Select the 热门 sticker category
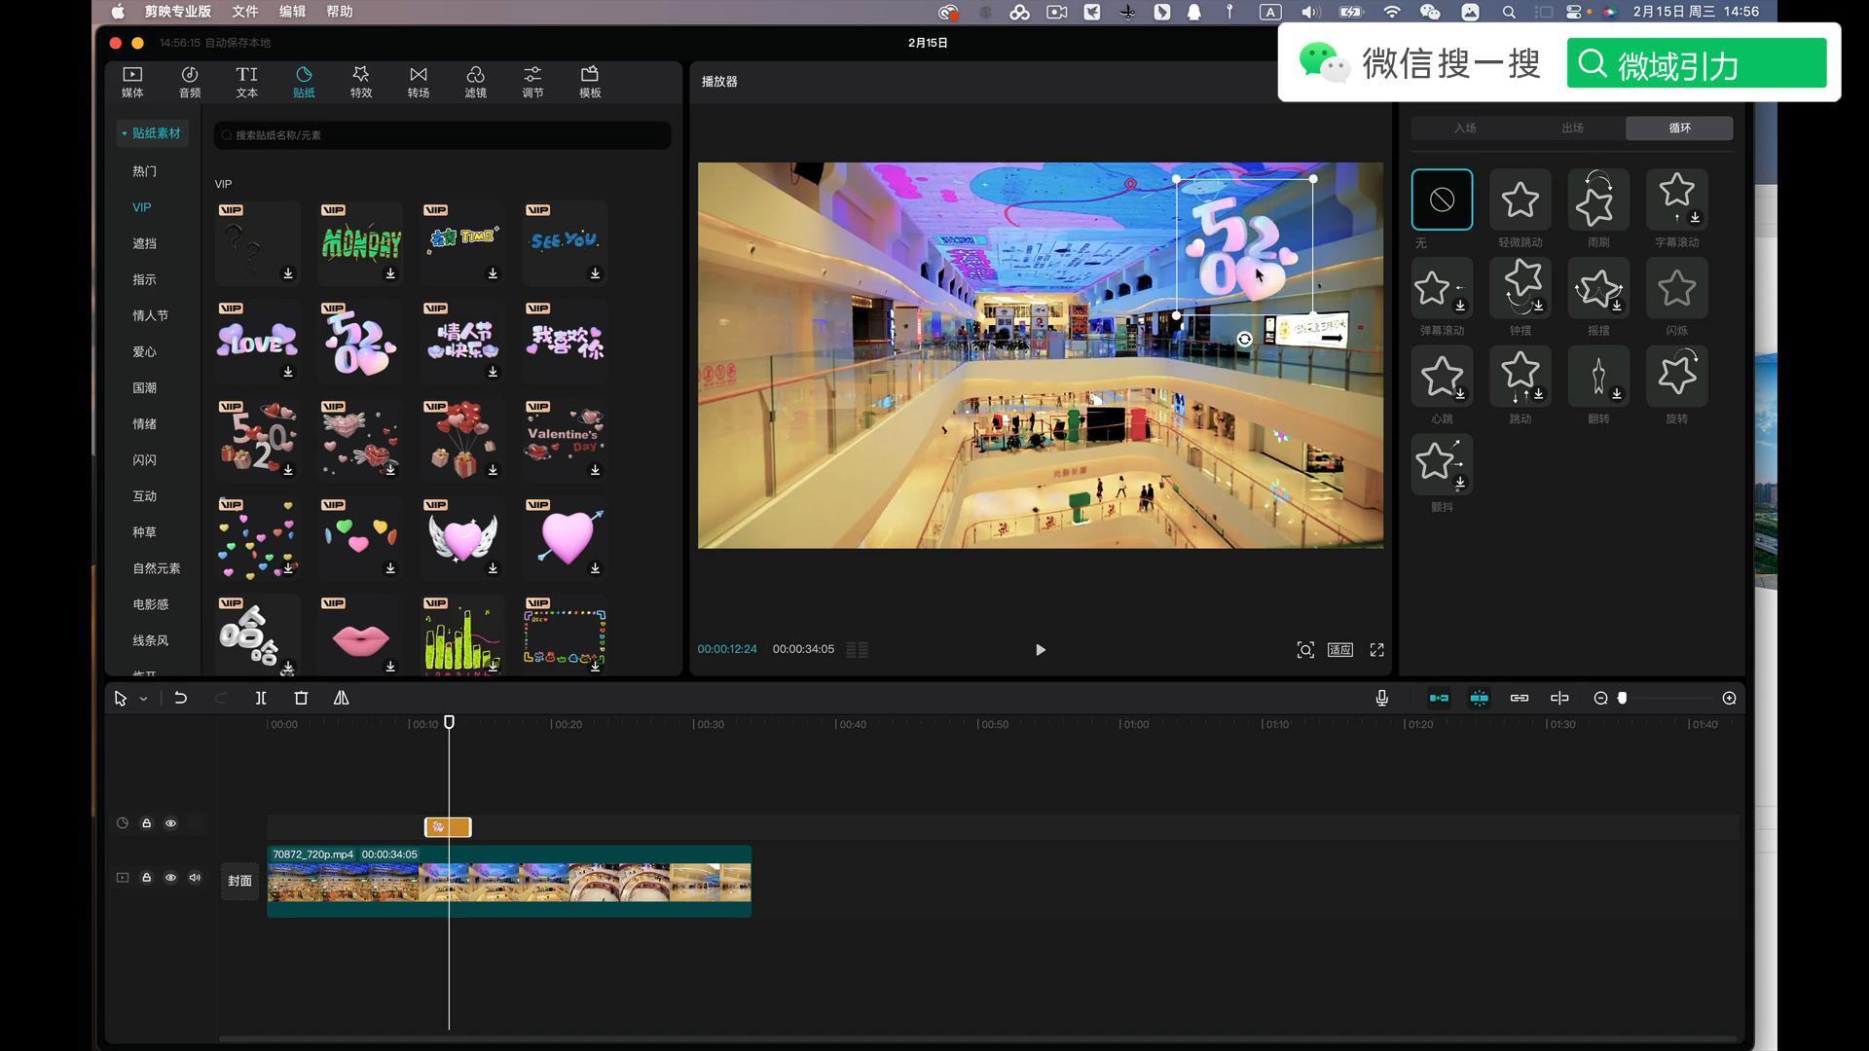Viewport: 1869px width, 1051px height. (144, 171)
